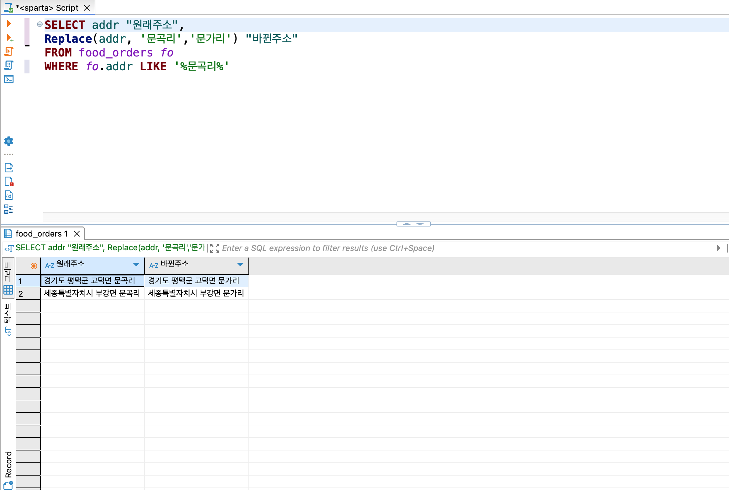Click the Explain execution plan icon
Screen dimensions: 729x490
(x=9, y=65)
